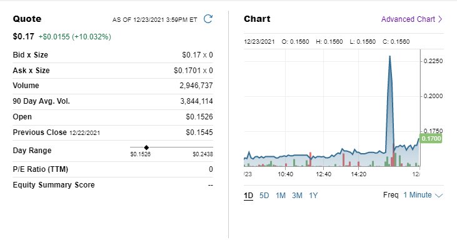Click the 90 Day Avg. Vol. label
The width and height of the screenshot is (457, 245).
(41, 101)
